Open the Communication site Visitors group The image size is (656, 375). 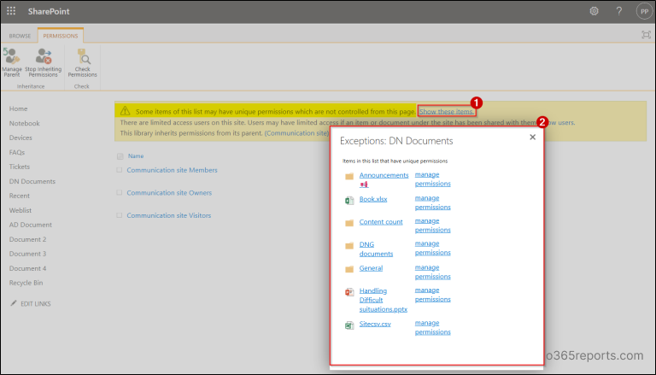(x=168, y=215)
